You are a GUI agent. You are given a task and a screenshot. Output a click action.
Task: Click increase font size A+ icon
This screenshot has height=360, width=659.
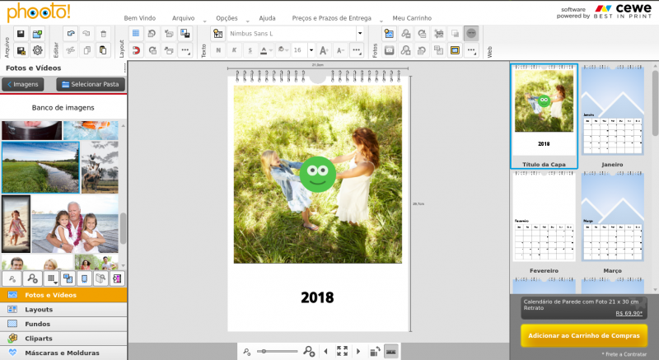coord(324,50)
